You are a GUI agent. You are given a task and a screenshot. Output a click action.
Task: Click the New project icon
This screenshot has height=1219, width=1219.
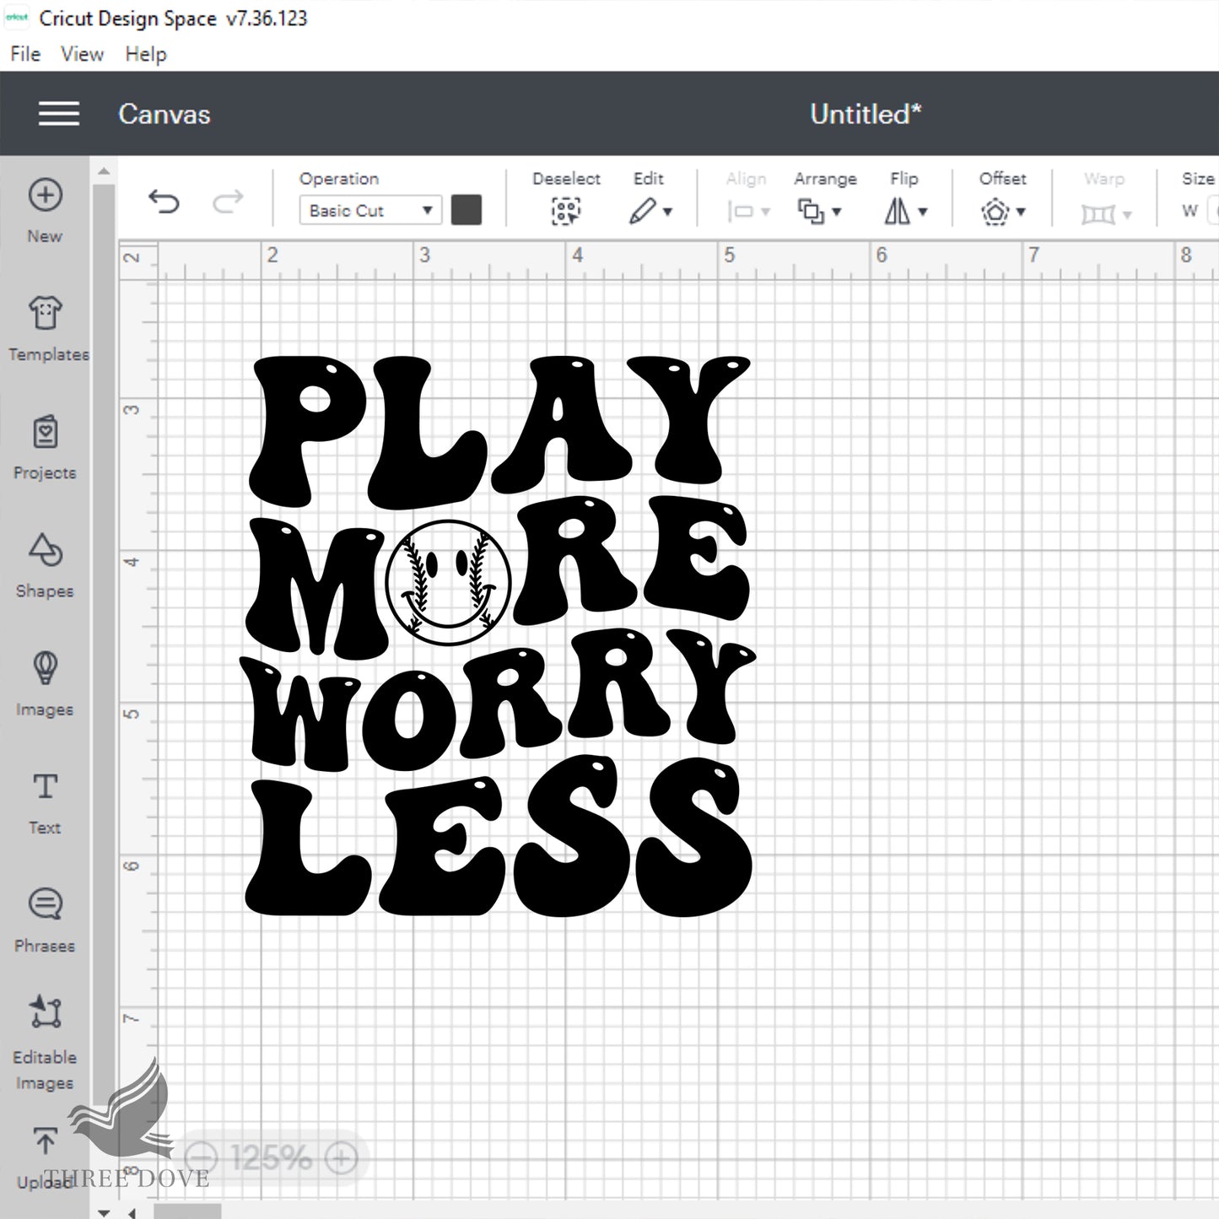(x=45, y=195)
